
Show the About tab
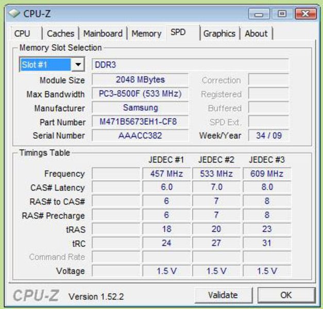click(x=256, y=33)
